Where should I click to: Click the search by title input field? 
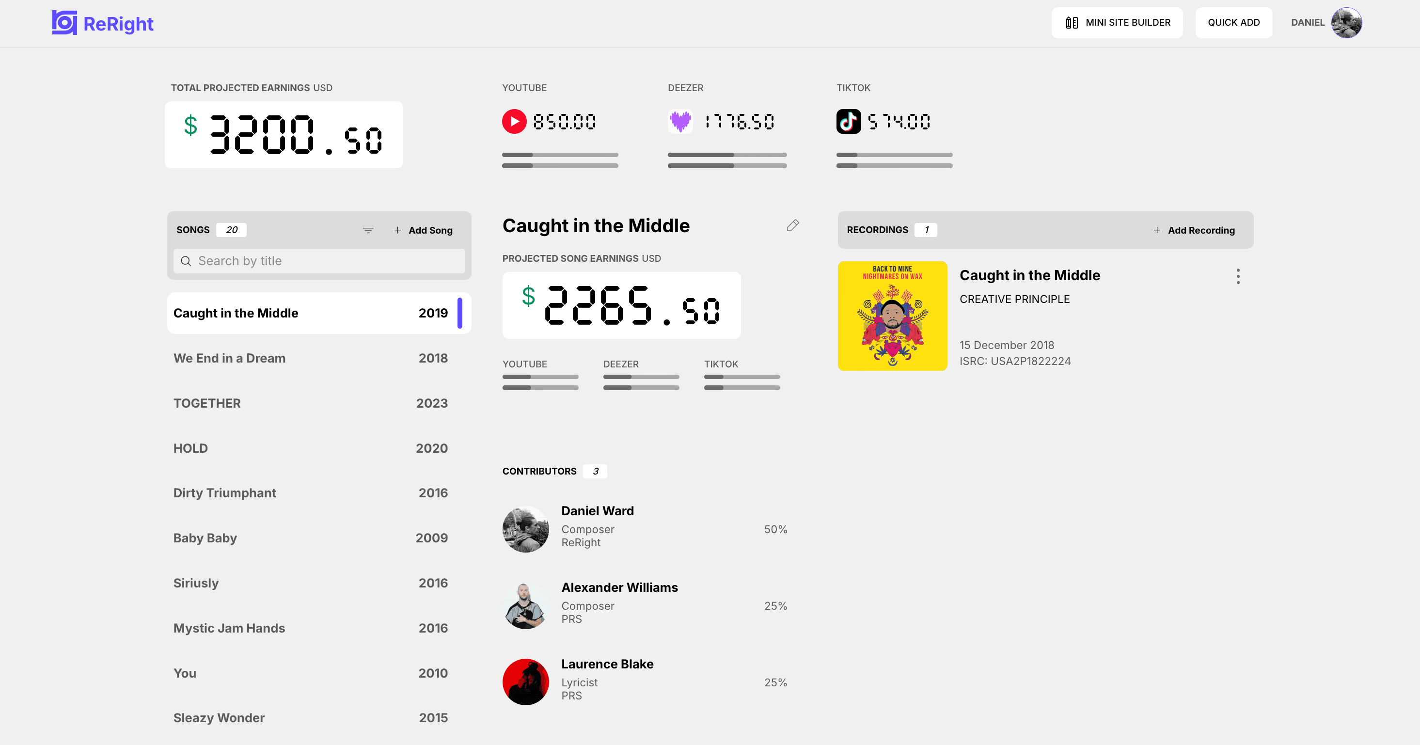[320, 260]
